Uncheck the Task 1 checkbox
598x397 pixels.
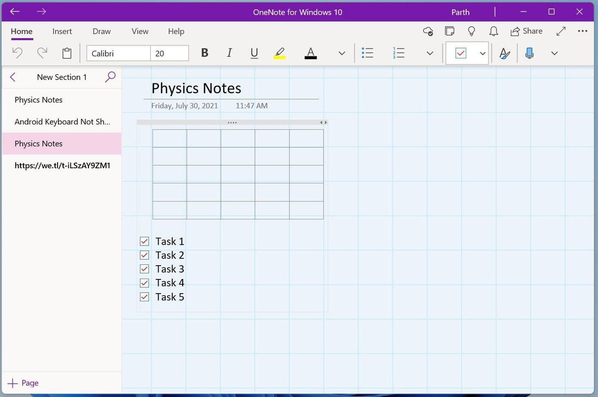[x=144, y=241]
